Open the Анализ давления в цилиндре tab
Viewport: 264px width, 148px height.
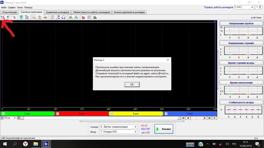(129, 12)
